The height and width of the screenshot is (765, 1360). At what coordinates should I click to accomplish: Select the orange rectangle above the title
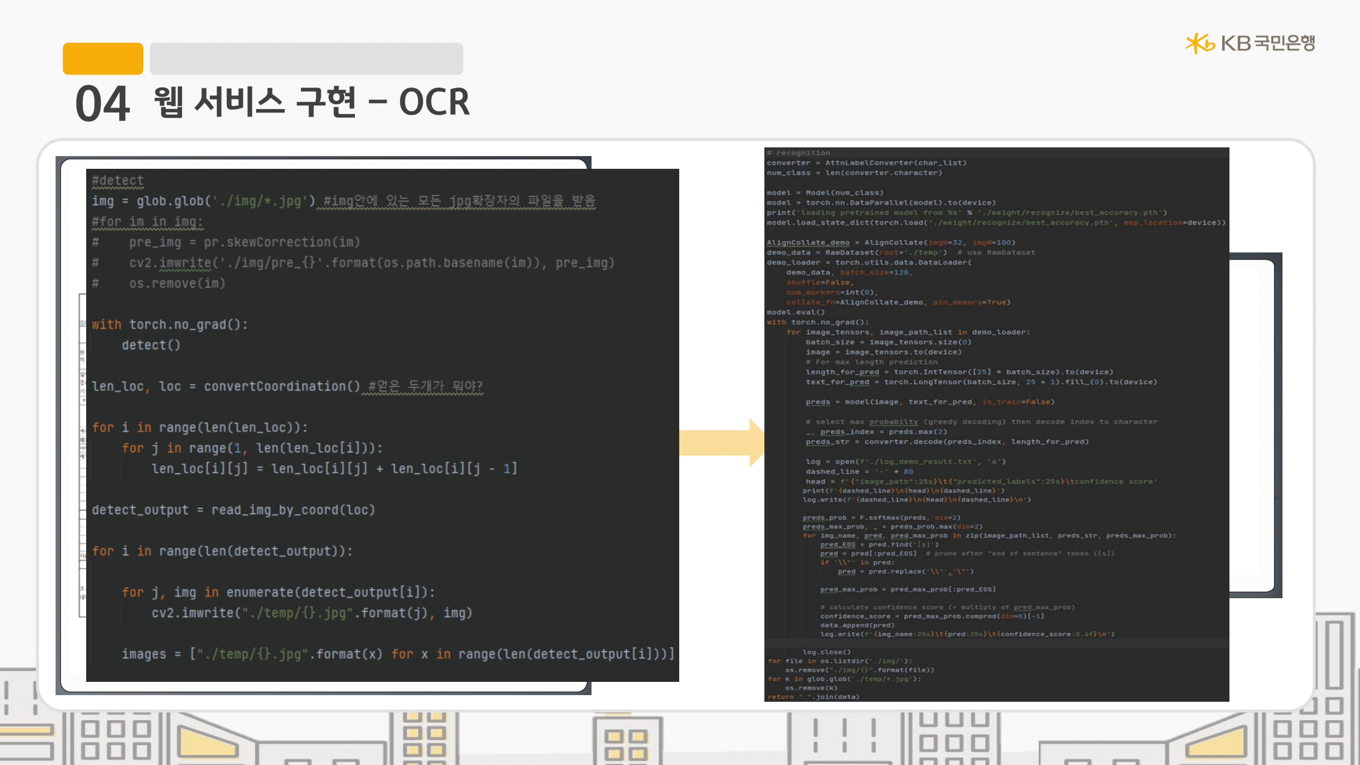tap(102, 59)
